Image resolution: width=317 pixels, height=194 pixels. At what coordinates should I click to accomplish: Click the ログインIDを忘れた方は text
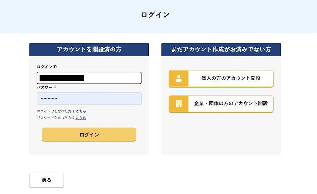[56, 111]
